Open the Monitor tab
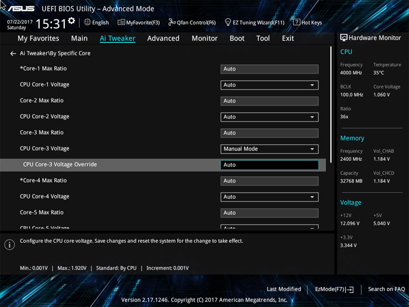 click(204, 39)
